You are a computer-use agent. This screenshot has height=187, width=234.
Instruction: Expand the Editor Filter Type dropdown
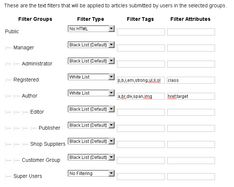(91, 109)
